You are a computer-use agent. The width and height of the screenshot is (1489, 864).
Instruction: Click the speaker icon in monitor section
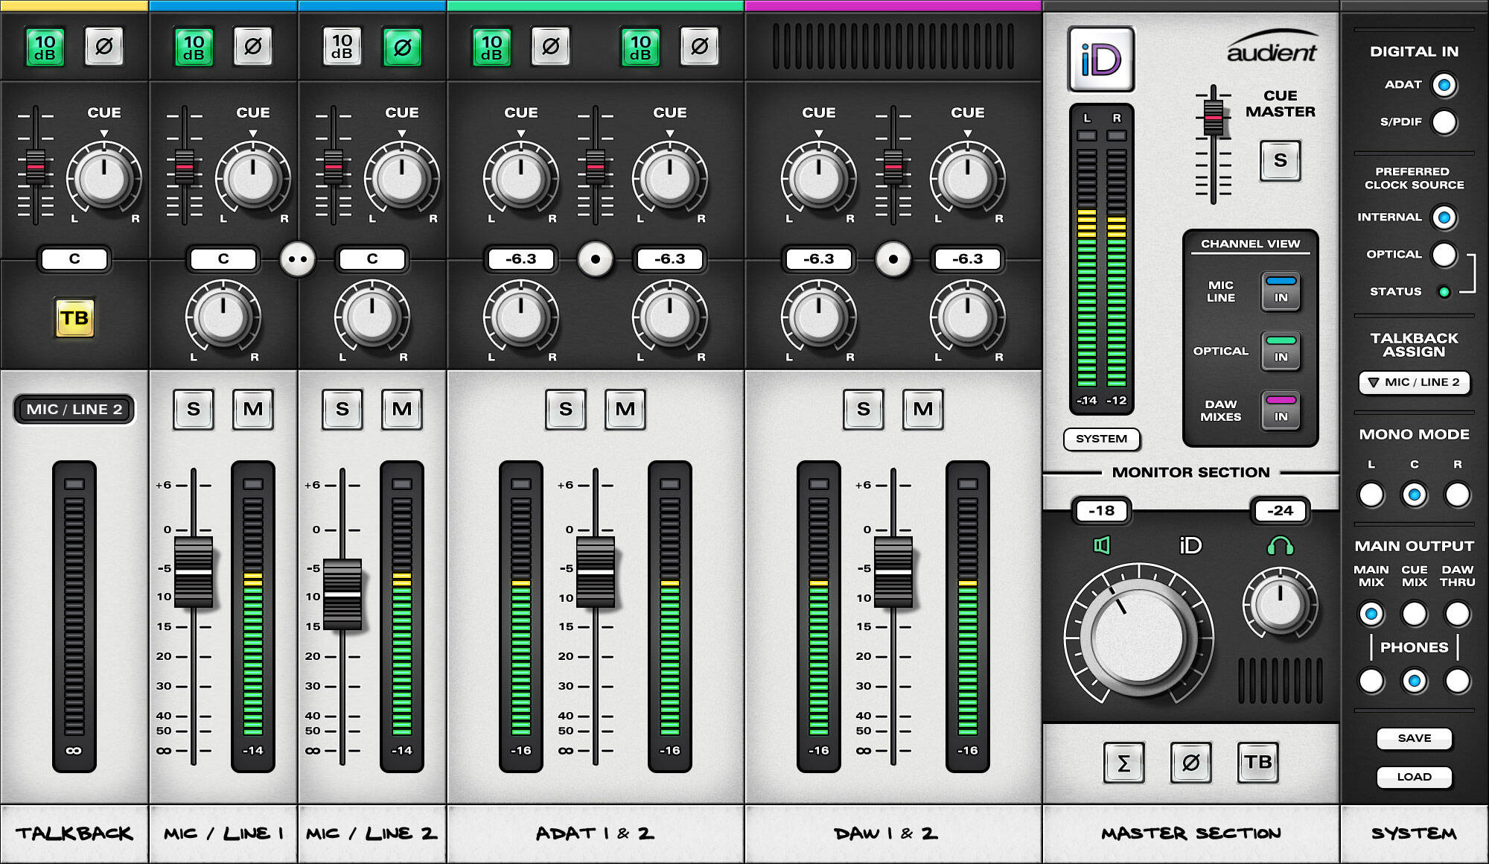1102,546
